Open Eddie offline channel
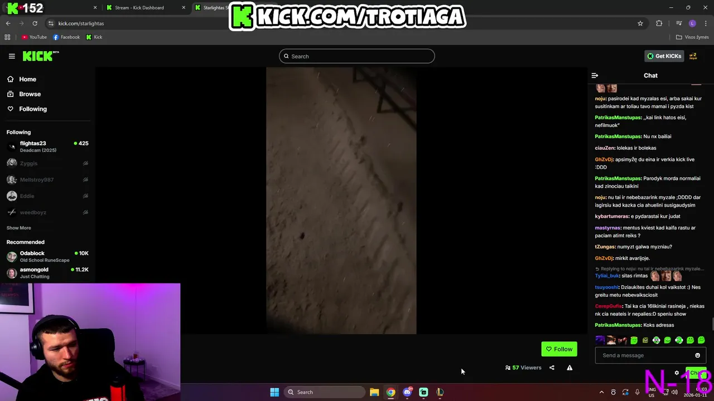The width and height of the screenshot is (714, 401). click(x=47, y=196)
